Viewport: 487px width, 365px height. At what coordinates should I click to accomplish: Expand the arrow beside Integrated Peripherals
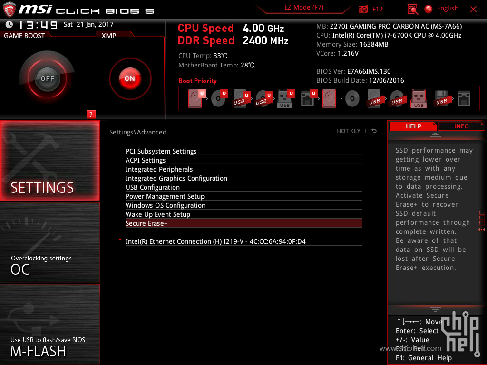click(121, 169)
